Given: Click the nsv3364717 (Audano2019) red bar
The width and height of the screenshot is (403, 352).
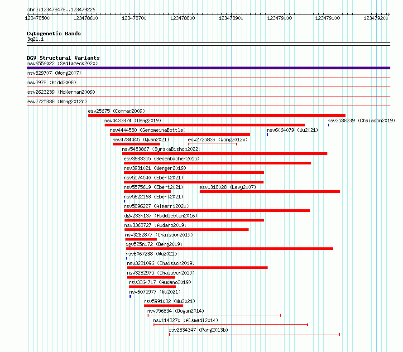Looking at the screenshot, I should point(153,287).
